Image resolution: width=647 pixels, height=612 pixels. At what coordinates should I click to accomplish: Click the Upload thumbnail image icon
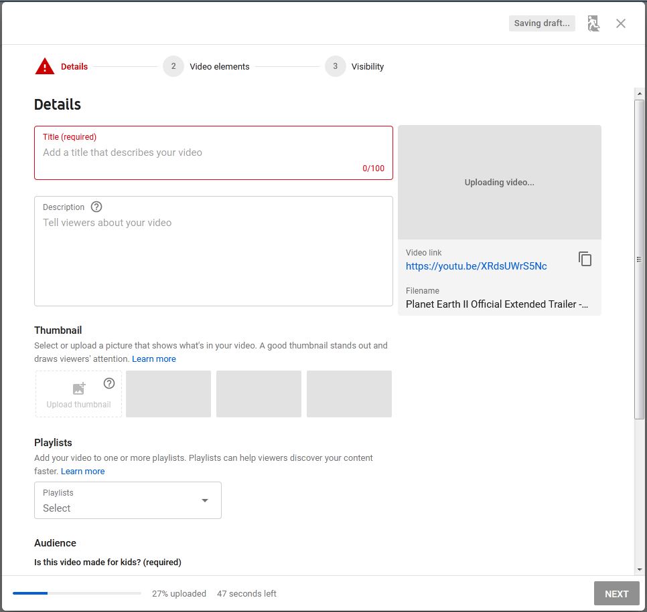(79, 388)
